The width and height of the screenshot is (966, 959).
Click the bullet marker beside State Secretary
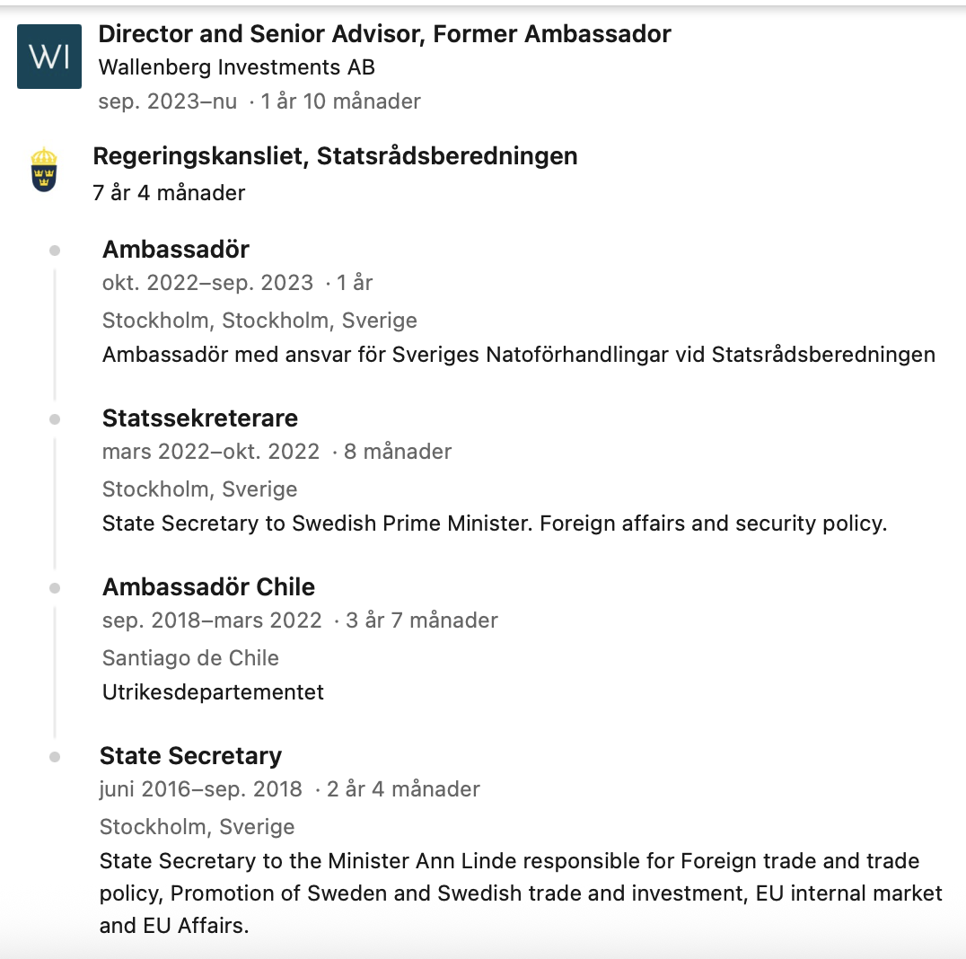55,757
